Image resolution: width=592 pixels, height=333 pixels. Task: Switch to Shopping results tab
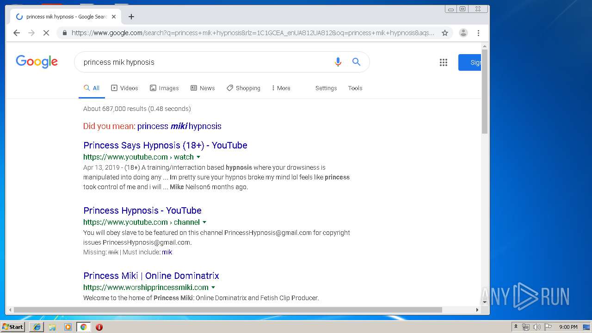coord(243,88)
